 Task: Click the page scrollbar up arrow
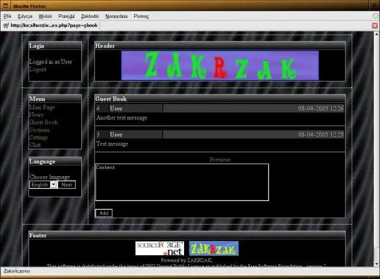point(376,35)
